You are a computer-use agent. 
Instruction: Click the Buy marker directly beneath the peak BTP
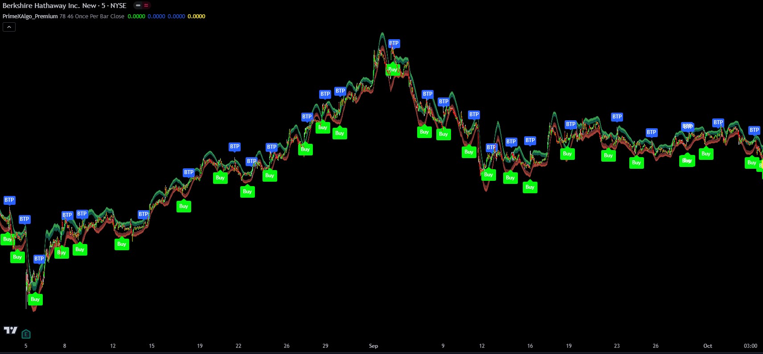click(393, 69)
